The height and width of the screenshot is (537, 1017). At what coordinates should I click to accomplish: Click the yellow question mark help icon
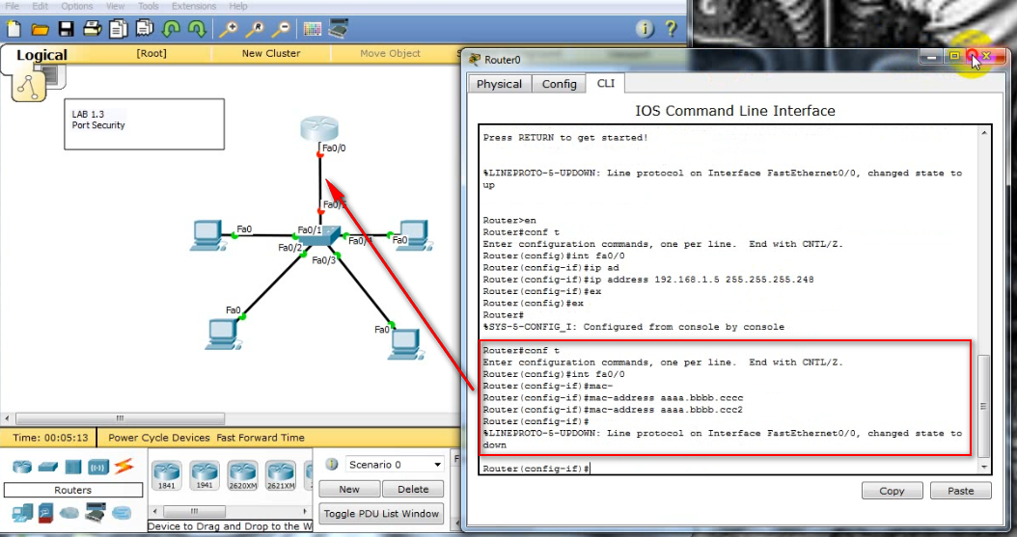pos(671,29)
